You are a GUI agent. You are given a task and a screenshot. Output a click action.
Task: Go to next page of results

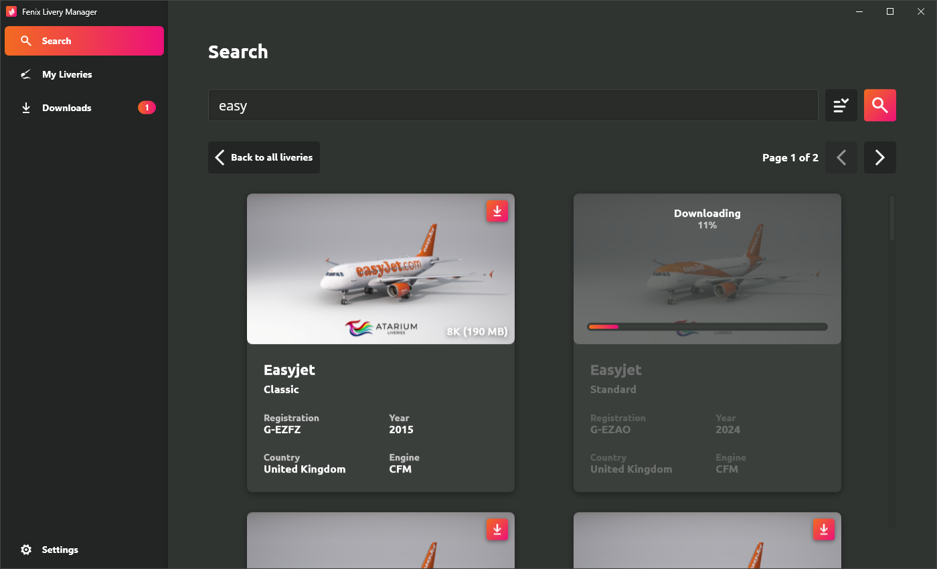[x=879, y=157]
